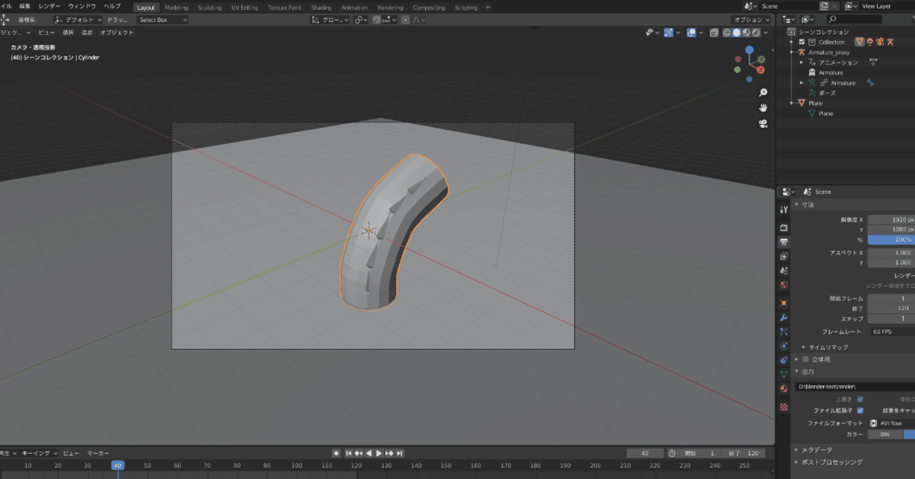This screenshot has height=479, width=915.
Task: Open Render properties tab
Action: [784, 227]
